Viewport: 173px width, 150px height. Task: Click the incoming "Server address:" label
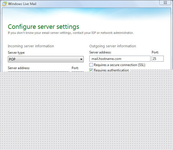(x=19, y=68)
